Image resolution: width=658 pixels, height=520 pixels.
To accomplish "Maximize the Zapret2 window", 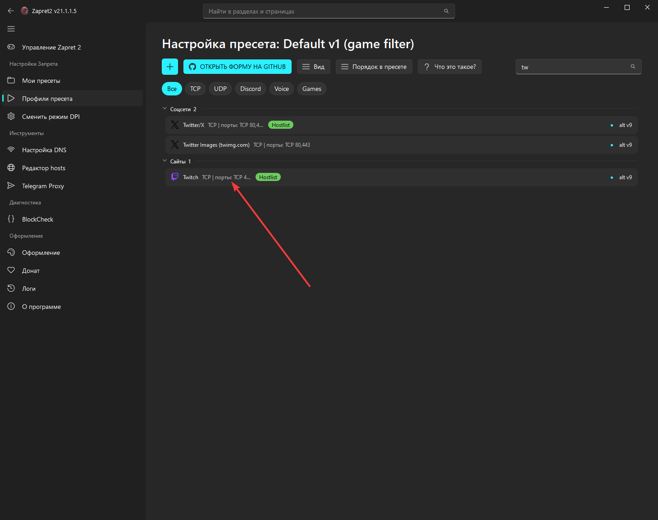I will tap(627, 7).
